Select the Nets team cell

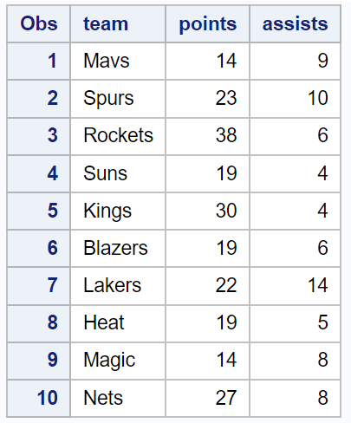(x=118, y=398)
